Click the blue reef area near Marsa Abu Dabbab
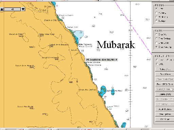 click(x=103, y=90)
